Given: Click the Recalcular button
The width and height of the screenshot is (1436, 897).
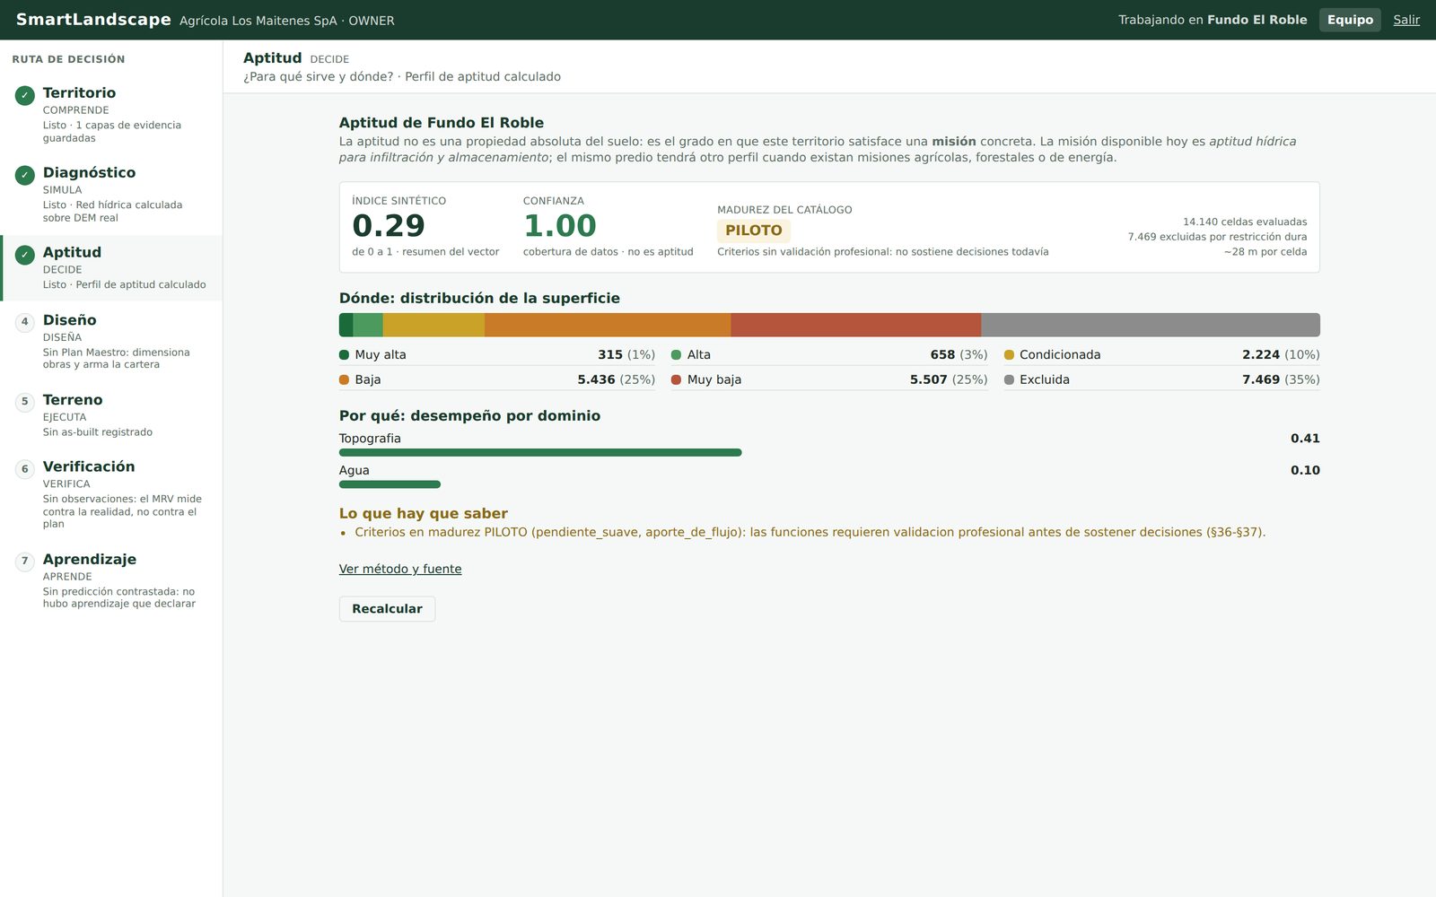Looking at the screenshot, I should pos(387,609).
